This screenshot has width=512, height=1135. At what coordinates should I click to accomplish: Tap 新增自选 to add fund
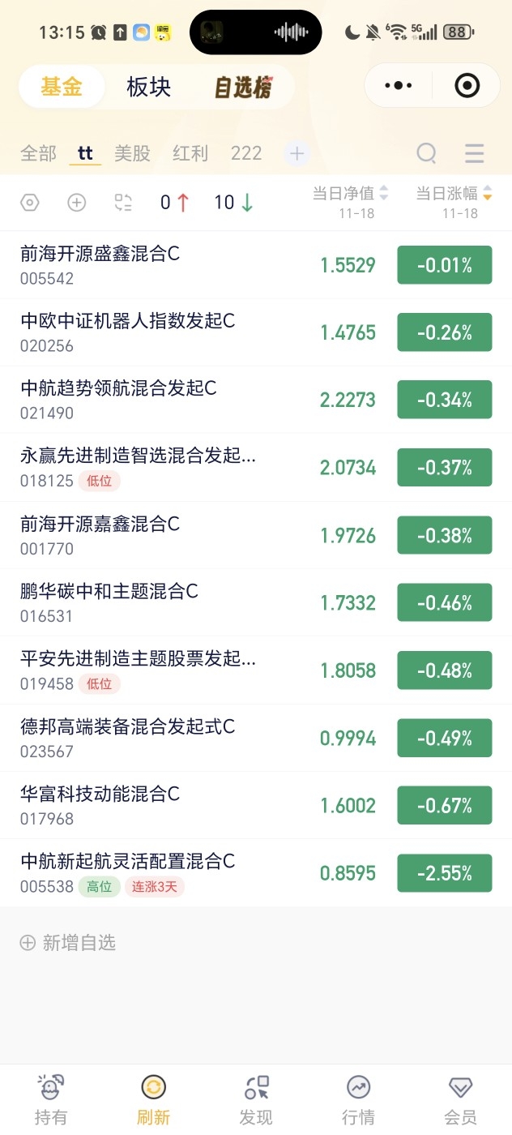(x=68, y=942)
